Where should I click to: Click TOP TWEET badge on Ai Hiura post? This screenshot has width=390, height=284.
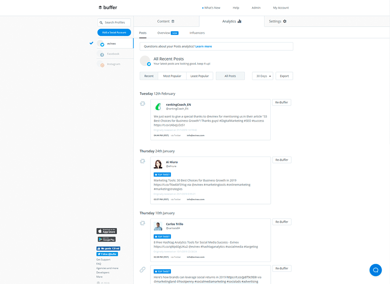(x=162, y=175)
